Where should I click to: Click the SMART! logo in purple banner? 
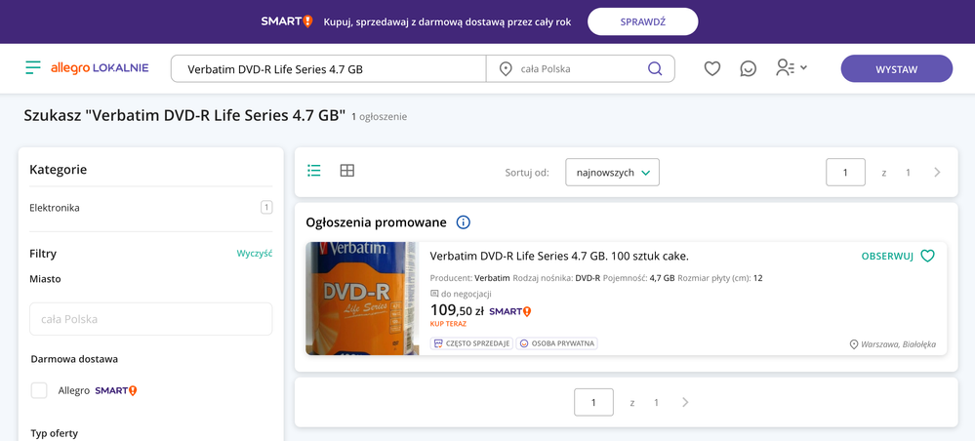point(287,21)
